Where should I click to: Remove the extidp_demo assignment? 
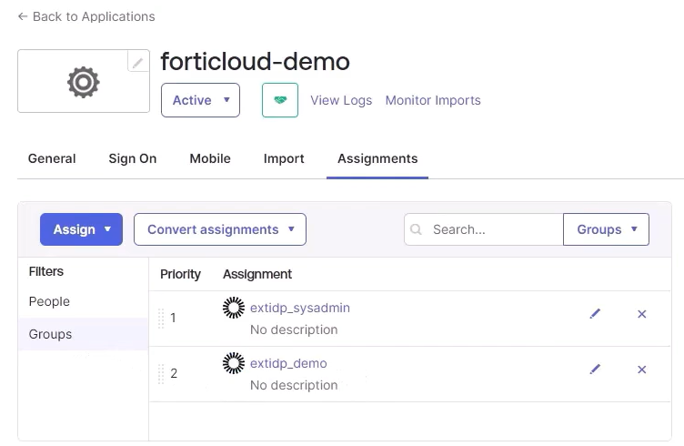point(642,370)
